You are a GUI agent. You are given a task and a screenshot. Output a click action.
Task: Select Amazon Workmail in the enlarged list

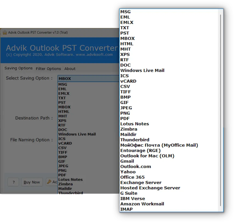[142, 204]
